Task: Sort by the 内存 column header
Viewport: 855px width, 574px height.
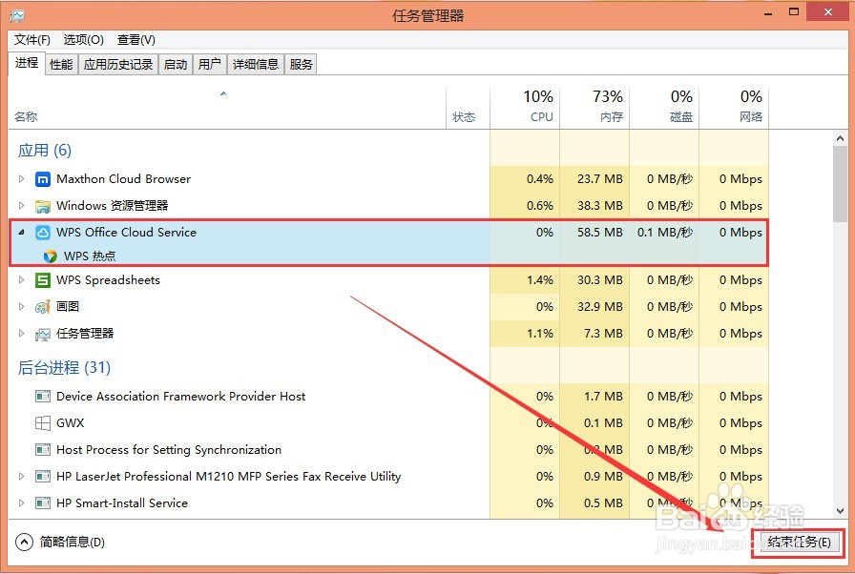Action: pos(594,108)
